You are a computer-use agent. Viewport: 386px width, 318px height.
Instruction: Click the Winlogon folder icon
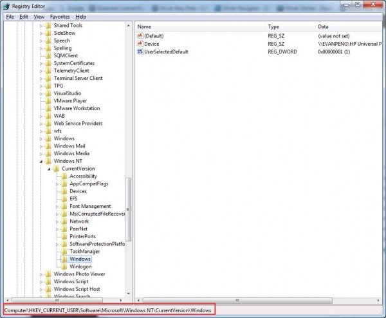click(64, 267)
